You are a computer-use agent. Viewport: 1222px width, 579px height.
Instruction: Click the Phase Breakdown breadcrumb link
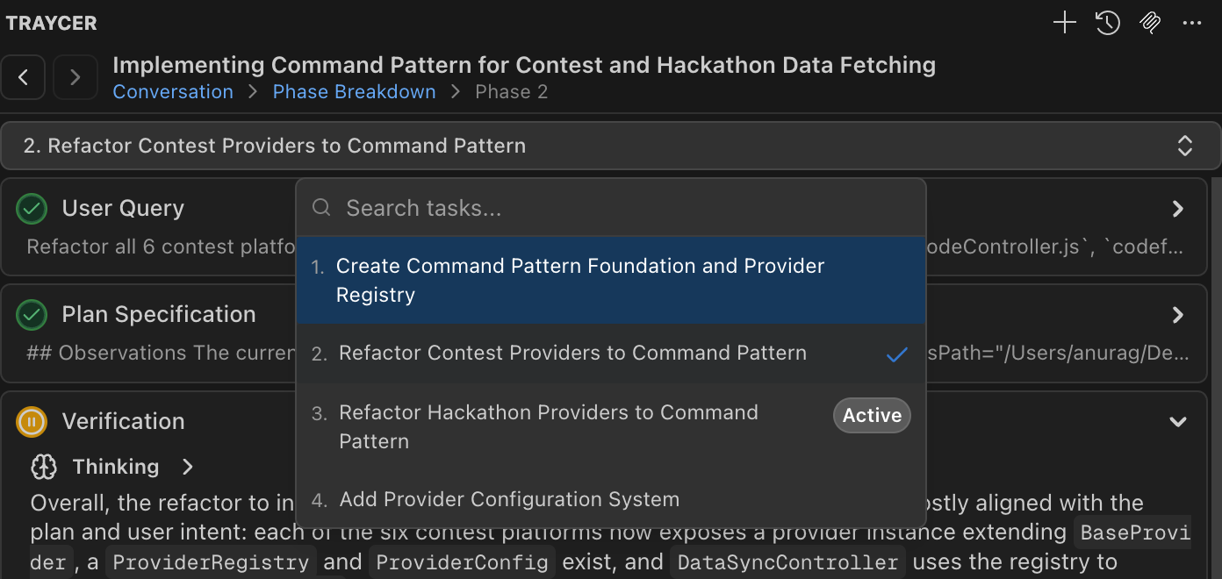pos(354,92)
